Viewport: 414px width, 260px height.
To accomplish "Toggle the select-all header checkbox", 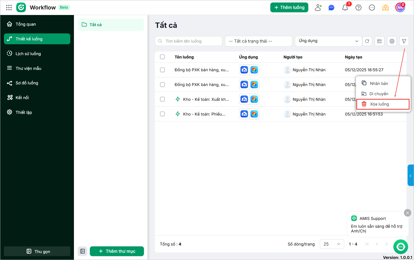I will point(162,57).
